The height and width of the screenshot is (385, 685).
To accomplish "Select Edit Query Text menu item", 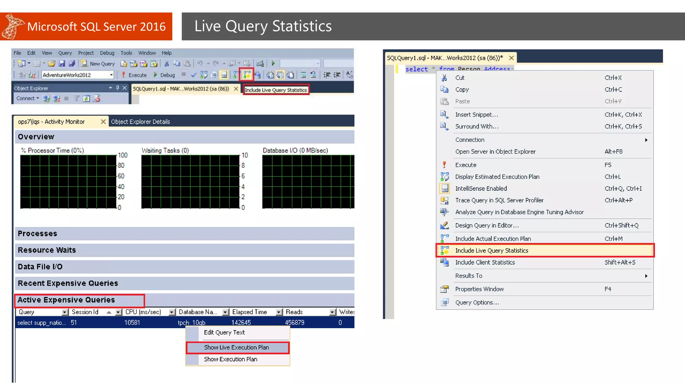I will pyautogui.click(x=237, y=333).
